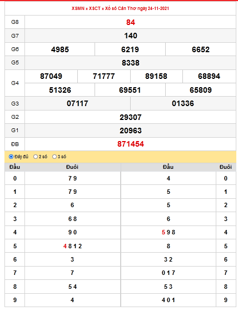Click the rightmost 'Đuôi' column header
238x311 pixels.
point(226,167)
